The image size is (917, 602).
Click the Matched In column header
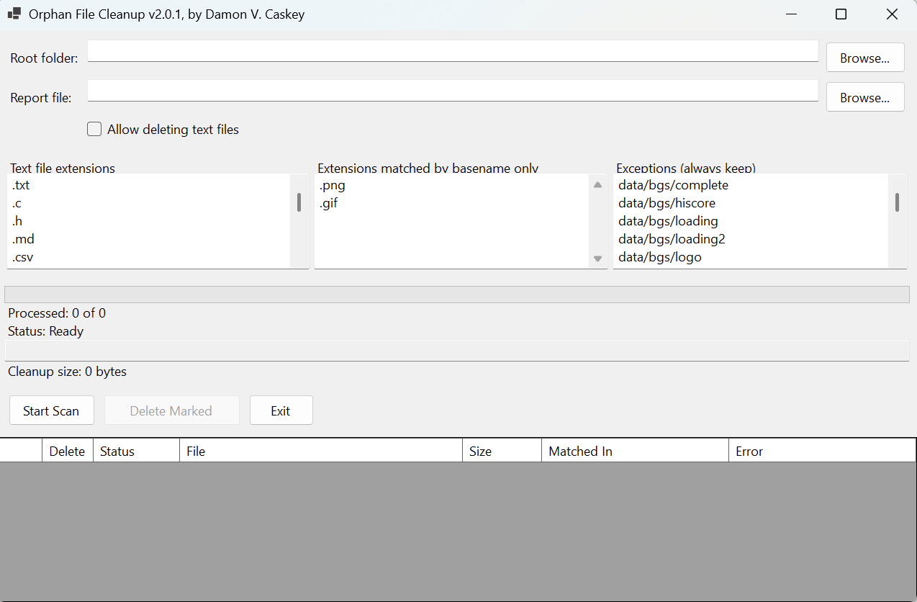click(x=634, y=451)
